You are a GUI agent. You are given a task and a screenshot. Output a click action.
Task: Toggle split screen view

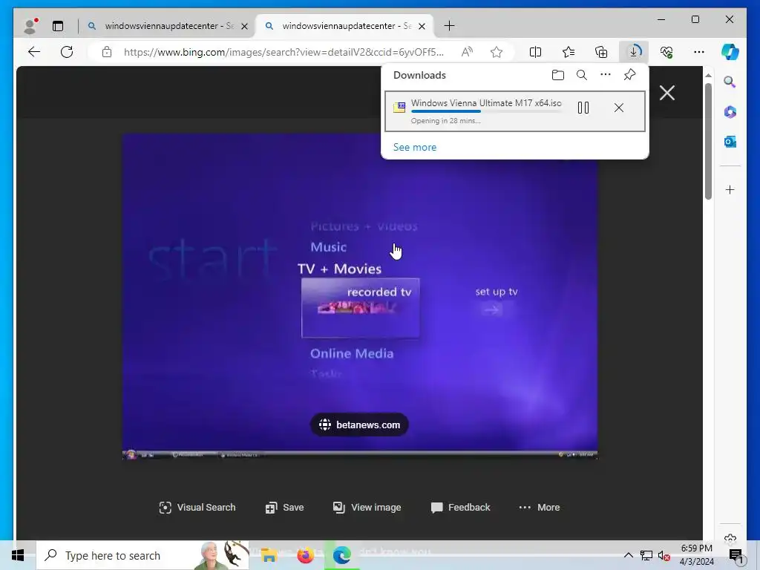tap(536, 52)
